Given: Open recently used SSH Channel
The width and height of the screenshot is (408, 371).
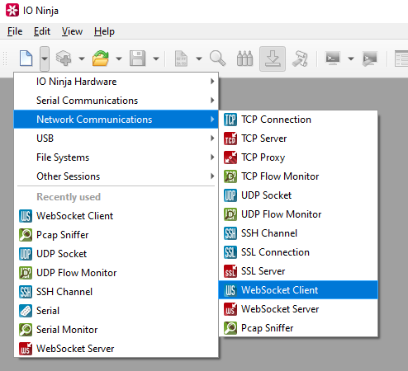Looking at the screenshot, I should [116, 292].
